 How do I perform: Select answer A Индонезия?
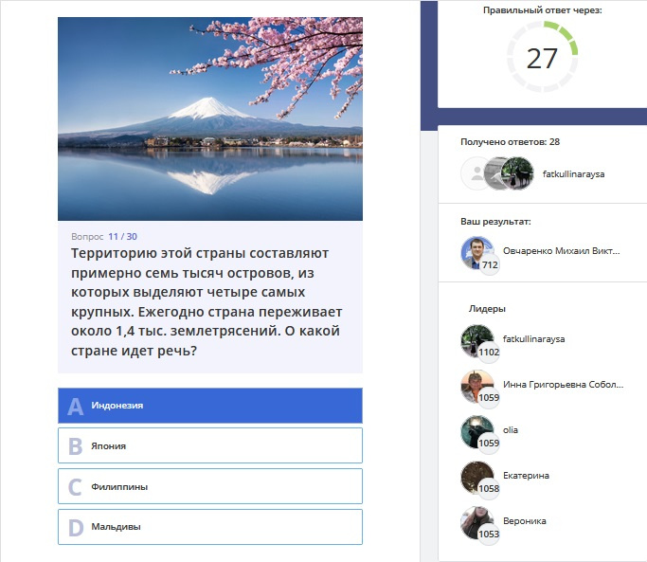[x=210, y=406]
